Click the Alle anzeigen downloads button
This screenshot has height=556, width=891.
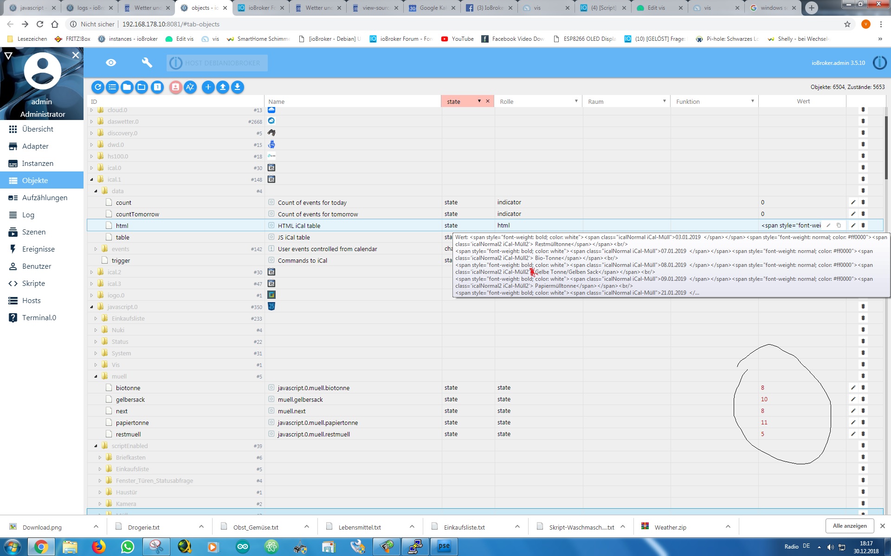coord(849,526)
